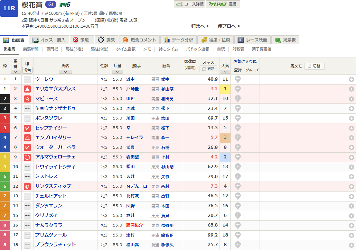Viewport: 356px width, 250px height.
Task: Click オッズ 更新 refresh button
Action: [x=208, y=69]
